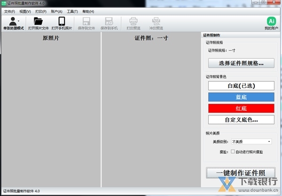Click the 证件照：一寸 preview heading
This screenshot has width=282, height=196.
tap(151, 38)
